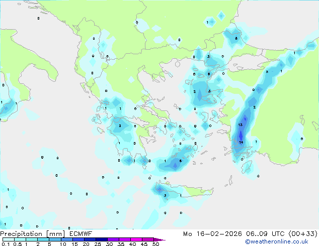Click the '50' legend scale label
This screenshot has height=246, width=319.
tap(155, 244)
